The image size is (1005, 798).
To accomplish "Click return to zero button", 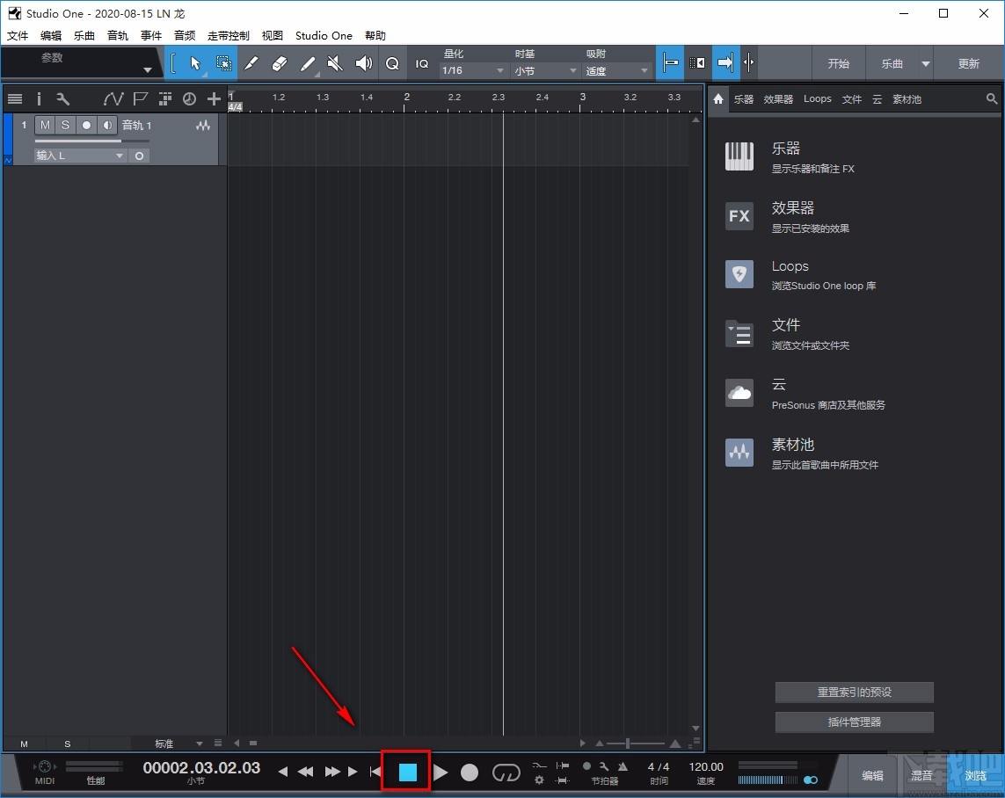I will click(x=375, y=772).
